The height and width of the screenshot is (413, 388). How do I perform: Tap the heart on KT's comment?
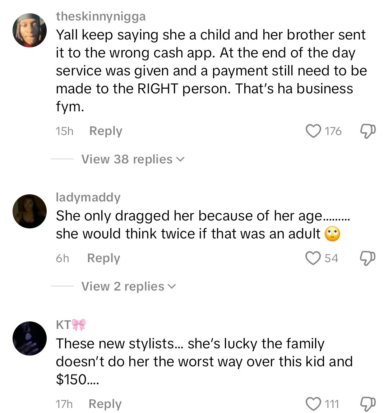[x=313, y=404]
